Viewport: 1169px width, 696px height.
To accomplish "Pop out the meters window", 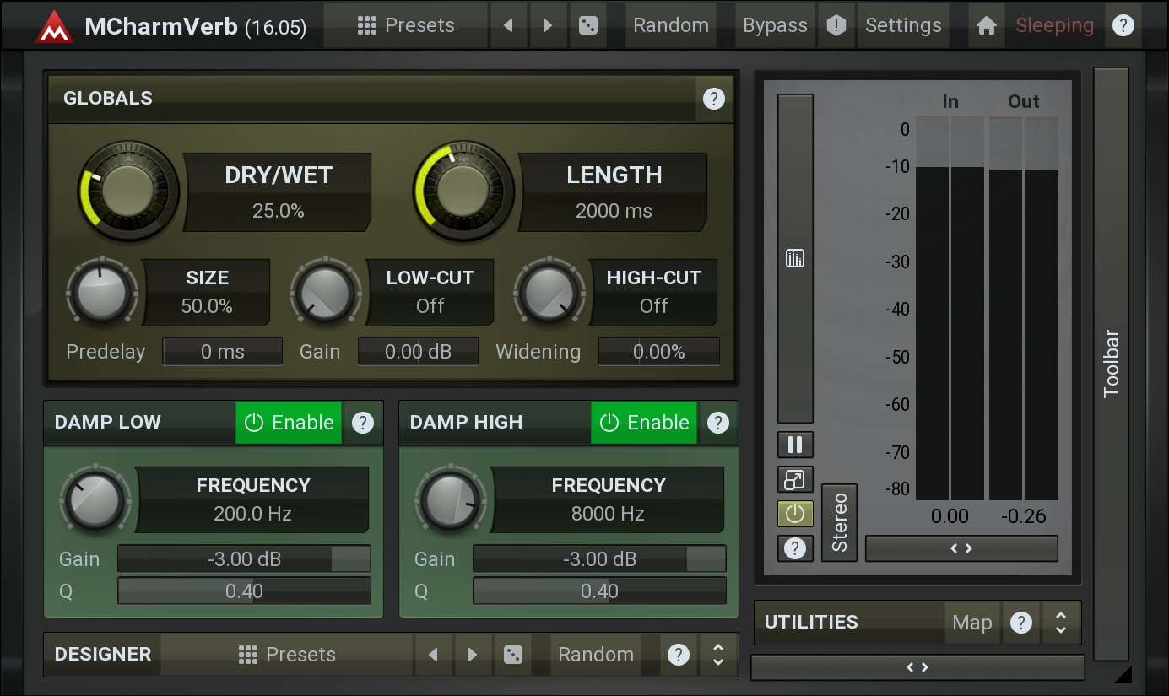I will point(795,480).
